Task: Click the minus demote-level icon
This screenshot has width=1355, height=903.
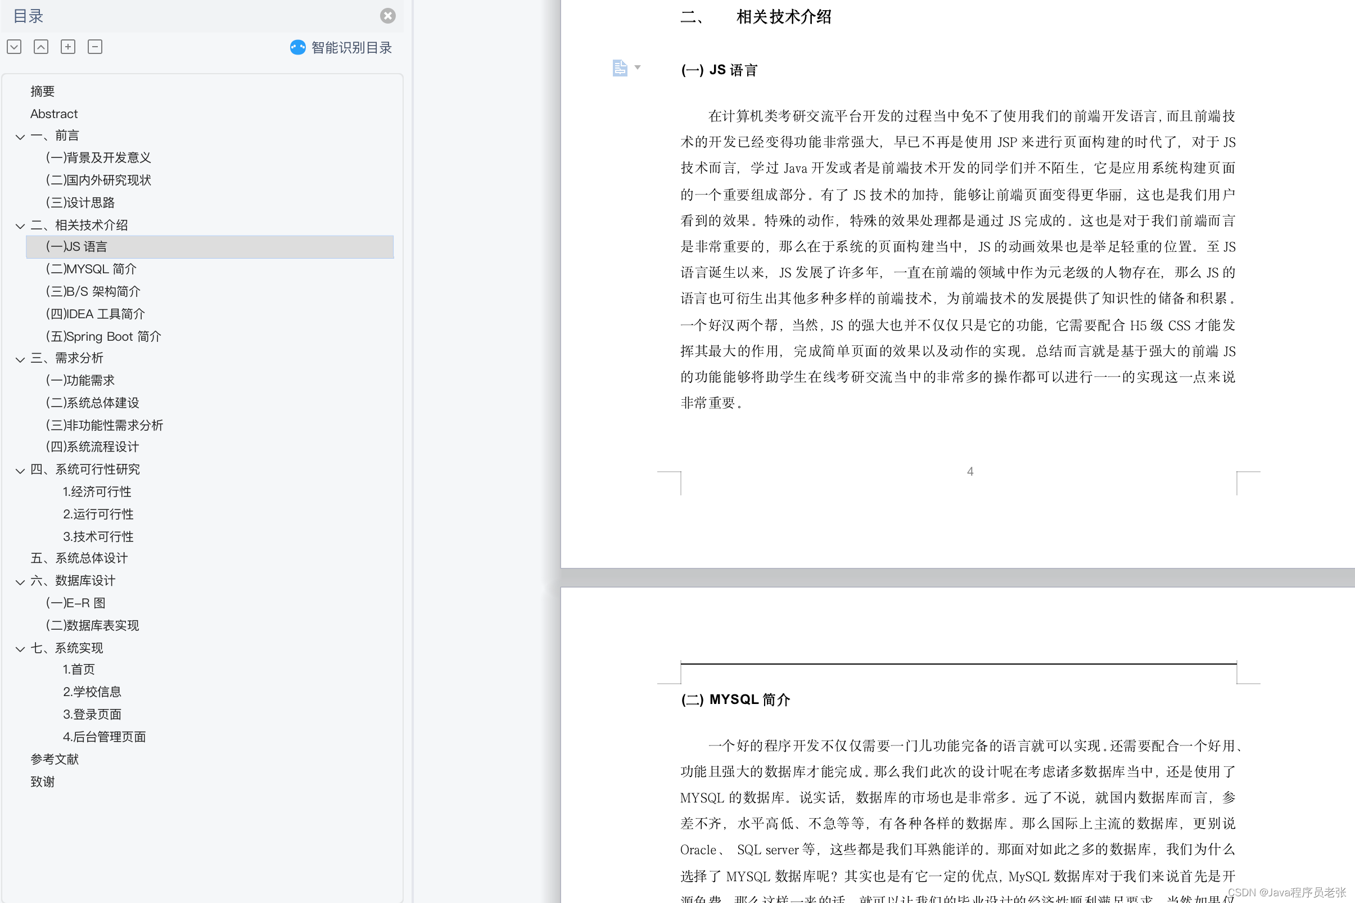Action: (x=95, y=47)
